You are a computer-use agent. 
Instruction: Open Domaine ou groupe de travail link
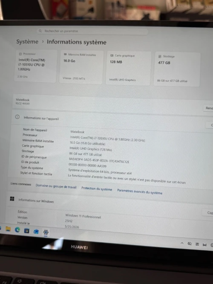pyautogui.click(x=56, y=186)
